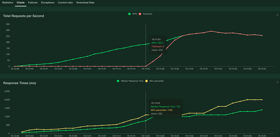This screenshot has height=137, width=280.
Task: Click the final Median Response Time data point
Action: pyautogui.click(x=262, y=110)
